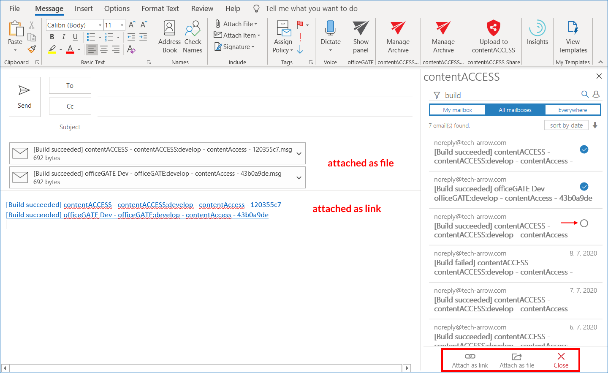Image resolution: width=608 pixels, height=373 pixels.
Task: Click the Upload to contentACCESS icon
Action: click(493, 29)
